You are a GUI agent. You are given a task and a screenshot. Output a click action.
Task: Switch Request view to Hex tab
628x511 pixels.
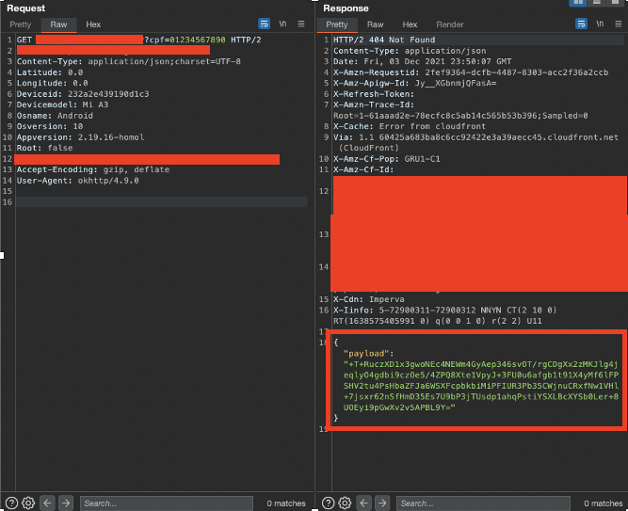point(93,24)
